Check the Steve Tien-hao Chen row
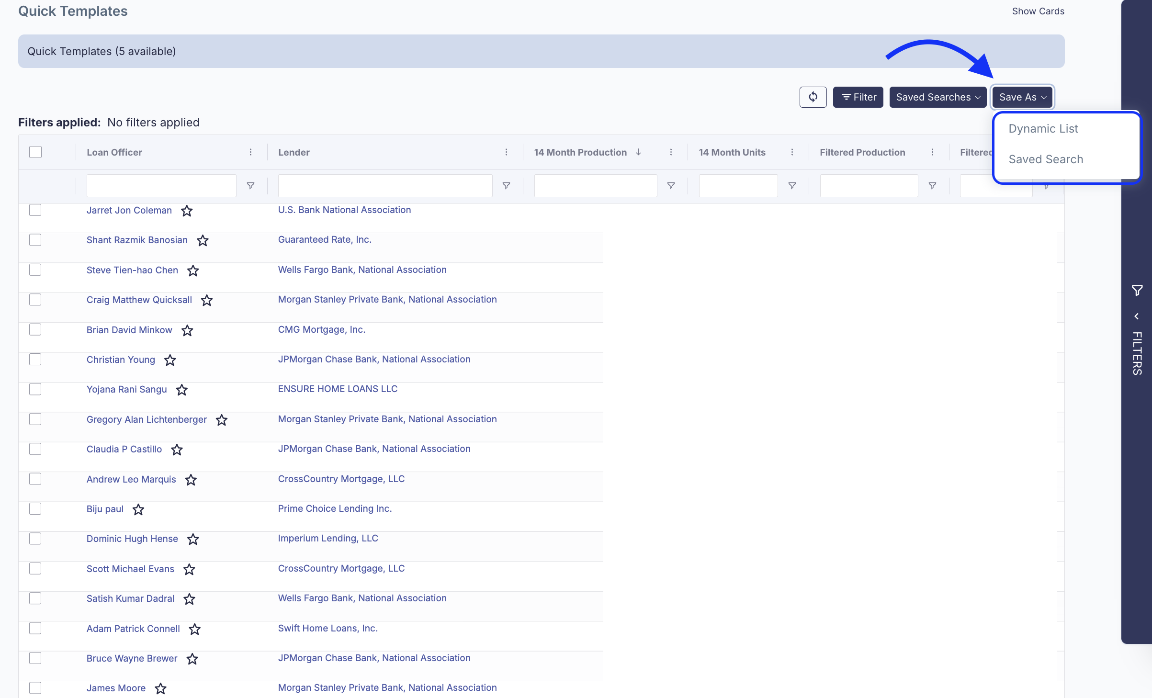This screenshot has height=698, width=1152. click(x=35, y=270)
